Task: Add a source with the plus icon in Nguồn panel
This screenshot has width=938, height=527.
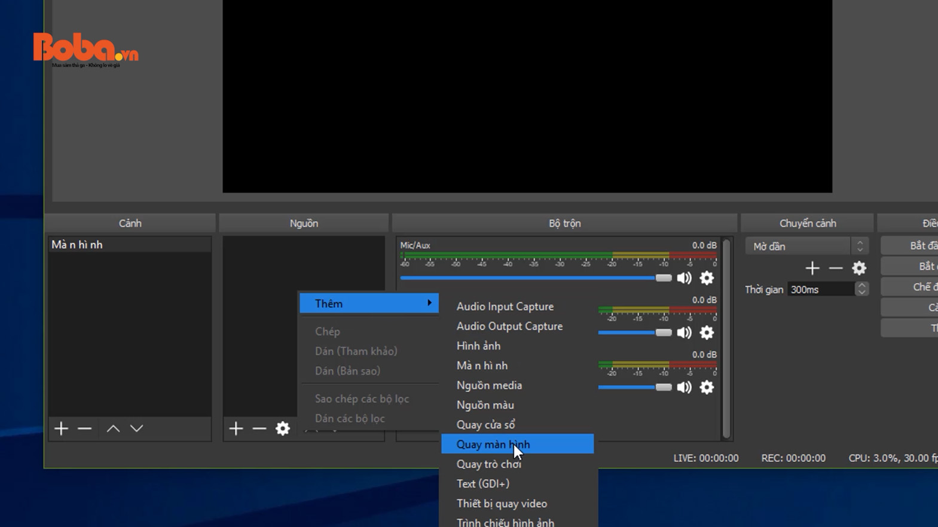Action: [236, 428]
